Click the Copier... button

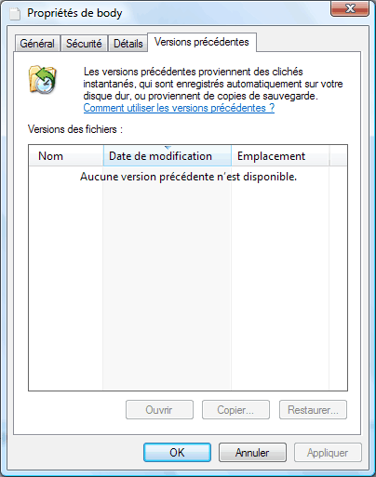[235, 410]
